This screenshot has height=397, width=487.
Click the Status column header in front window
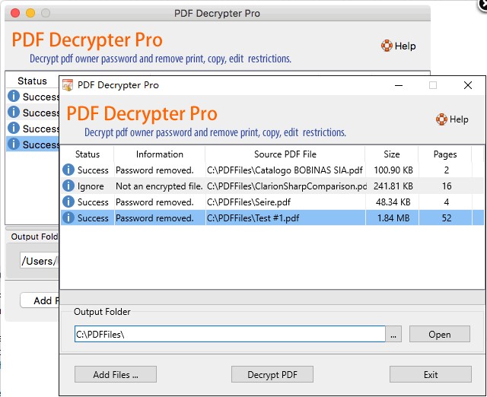pos(88,154)
